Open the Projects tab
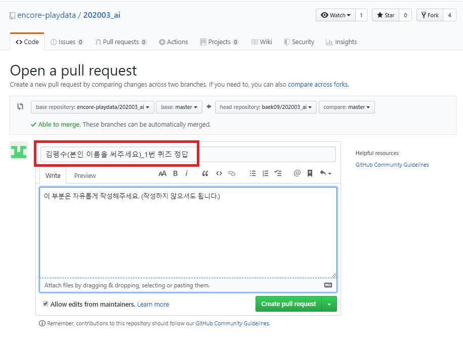The image size is (463, 337). [x=219, y=42]
